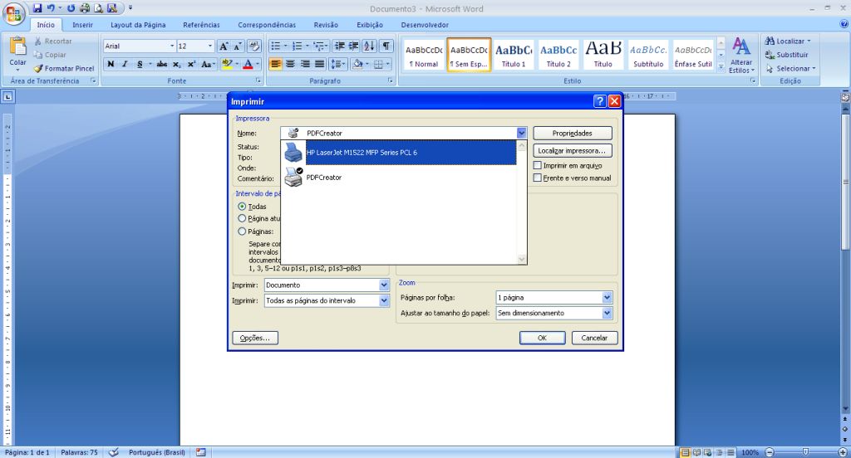Click the increase indent icon
Screen dimensions: 851x458
point(353,46)
